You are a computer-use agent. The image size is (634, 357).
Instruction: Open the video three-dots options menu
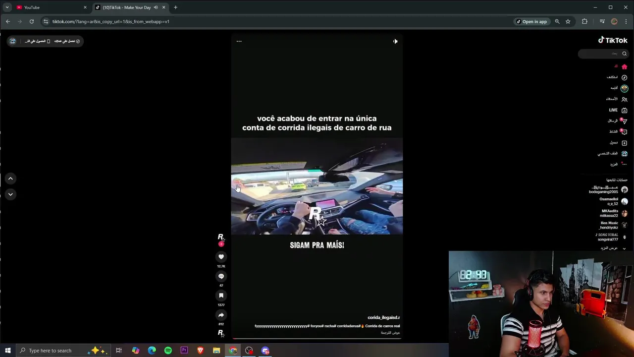click(x=239, y=41)
